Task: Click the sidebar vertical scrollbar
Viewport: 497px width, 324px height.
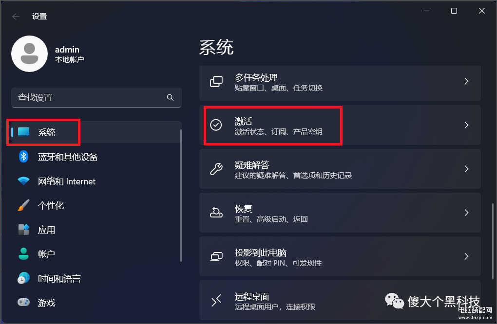Action: click(x=181, y=195)
